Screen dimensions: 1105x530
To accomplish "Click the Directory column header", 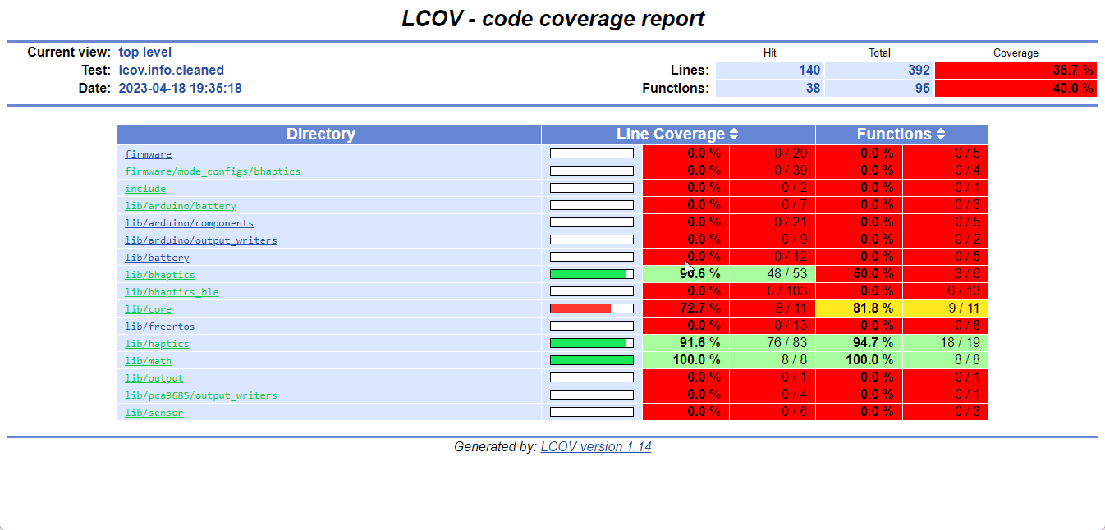I will coord(320,134).
